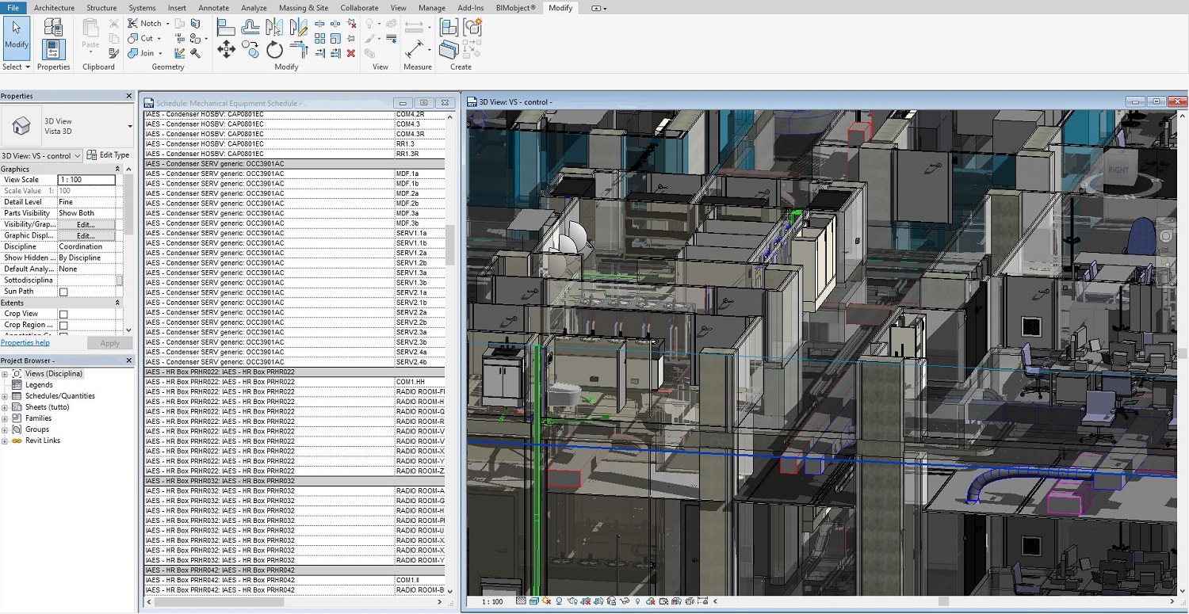Select the Align tool

coord(225,28)
